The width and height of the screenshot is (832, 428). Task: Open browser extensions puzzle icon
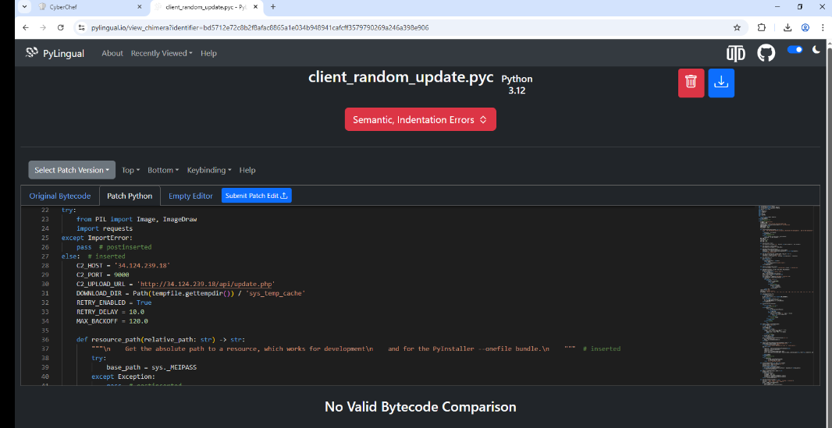pyautogui.click(x=762, y=27)
